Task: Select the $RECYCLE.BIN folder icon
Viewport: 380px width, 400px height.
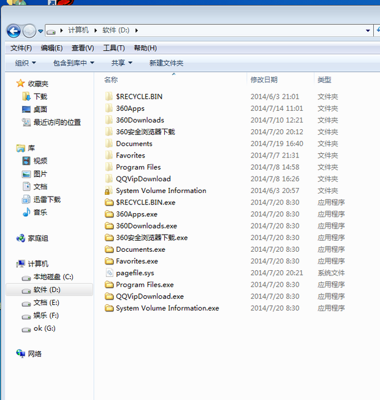Action: [x=109, y=96]
